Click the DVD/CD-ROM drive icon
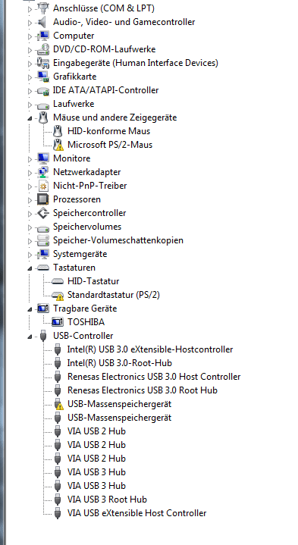The image size is (298, 545). pos(43,49)
